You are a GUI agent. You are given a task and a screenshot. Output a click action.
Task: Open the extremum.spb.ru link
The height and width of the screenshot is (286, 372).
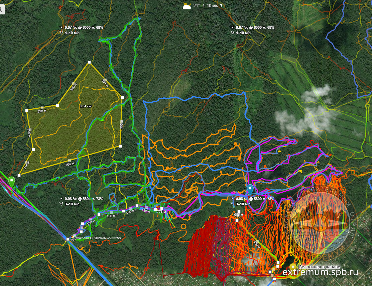(x=320, y=272)
